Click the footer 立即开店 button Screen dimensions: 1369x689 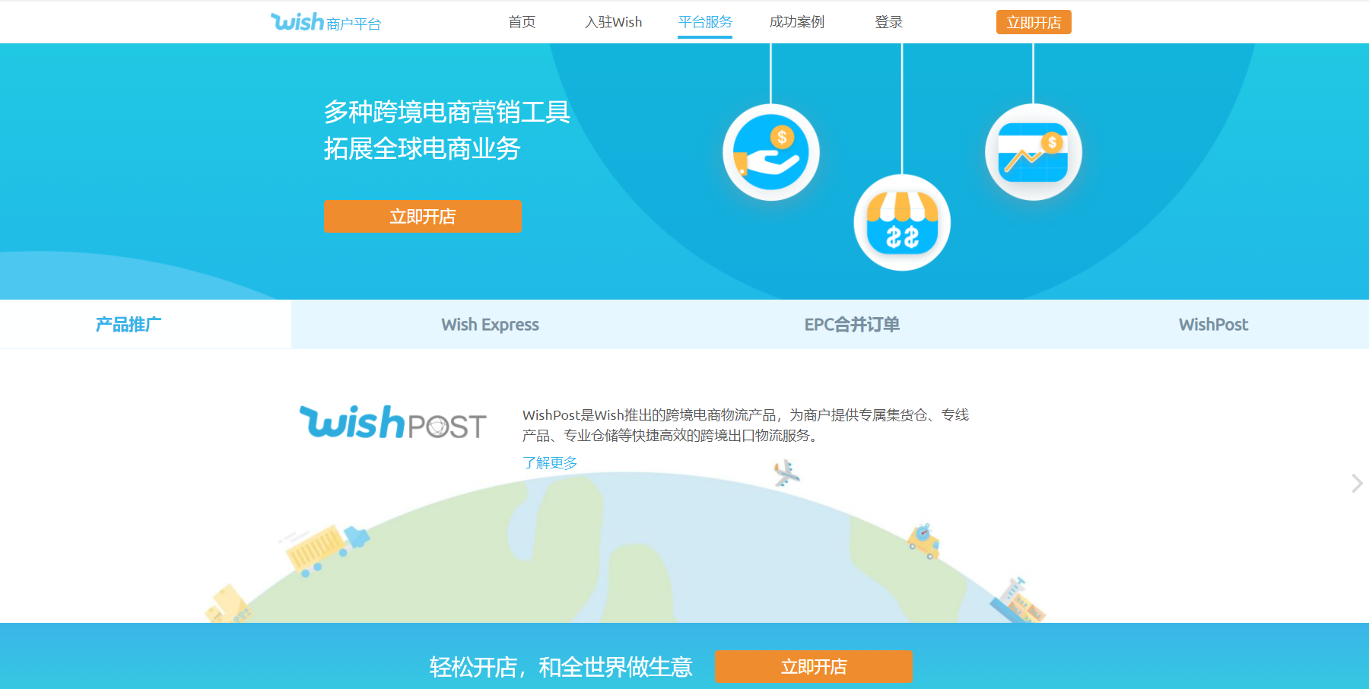click(813, 666)
